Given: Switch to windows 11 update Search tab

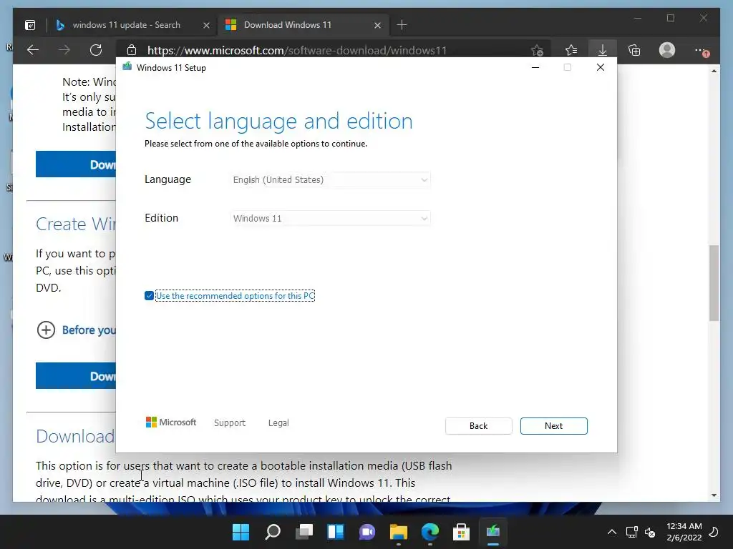Looking at the screenshot, I should (126, 25).
